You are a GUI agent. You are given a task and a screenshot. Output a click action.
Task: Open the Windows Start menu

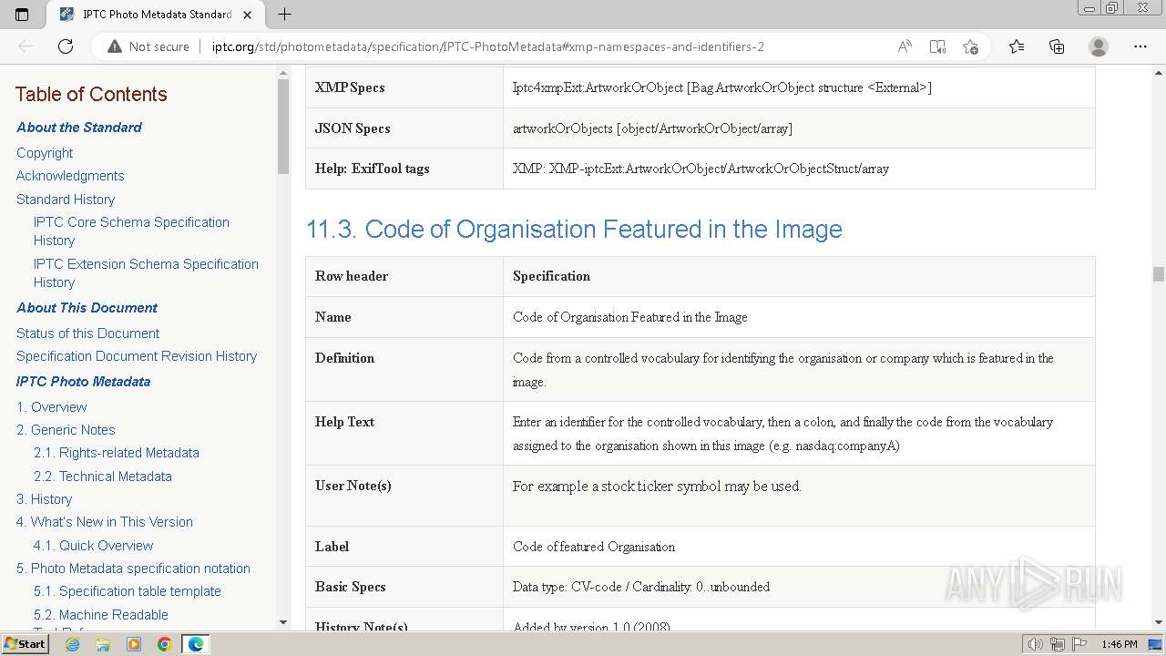(26, 644)
